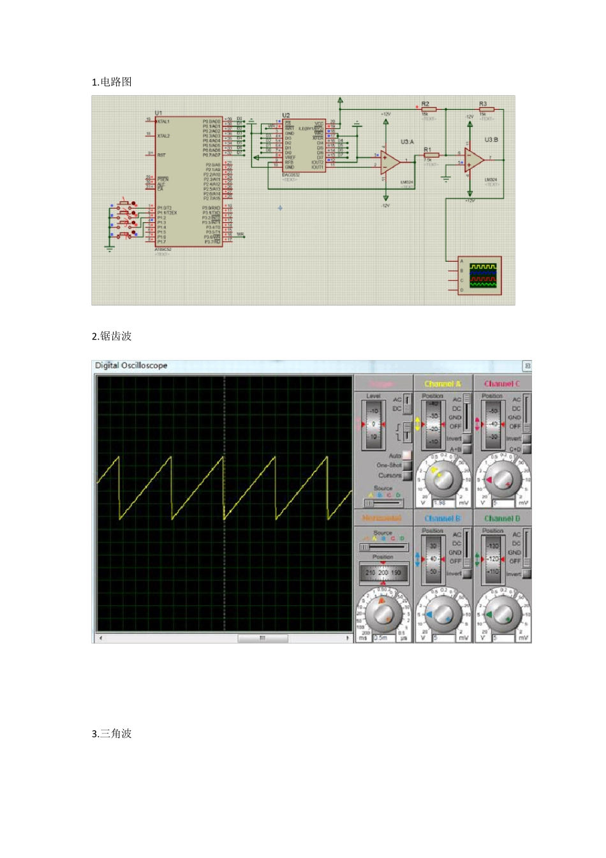Click Channel C Position dial

pyautogui.click(x=492, y=424)
